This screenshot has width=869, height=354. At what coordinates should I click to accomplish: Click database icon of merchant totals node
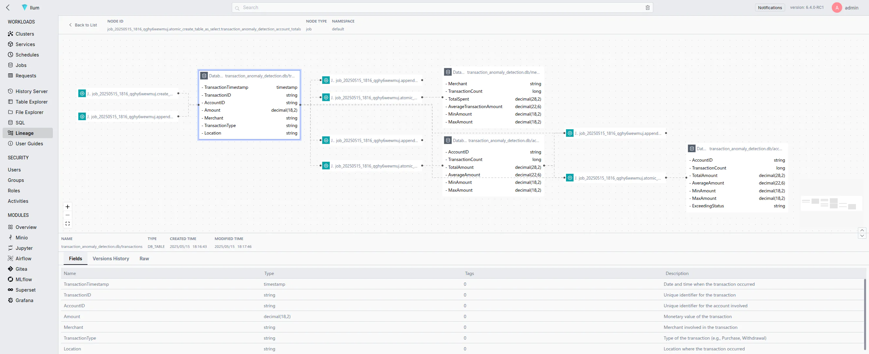(448, 72)
